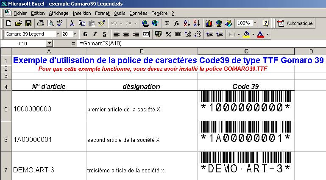Open the font size dropdown showing 20

point(75,34)
